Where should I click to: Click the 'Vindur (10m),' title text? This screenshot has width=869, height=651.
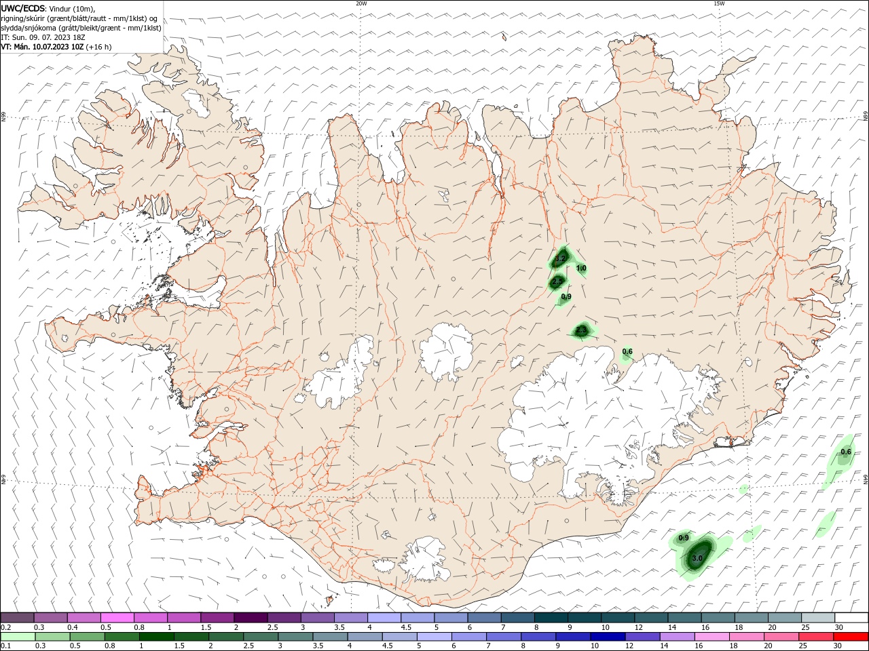coord(71,9)
